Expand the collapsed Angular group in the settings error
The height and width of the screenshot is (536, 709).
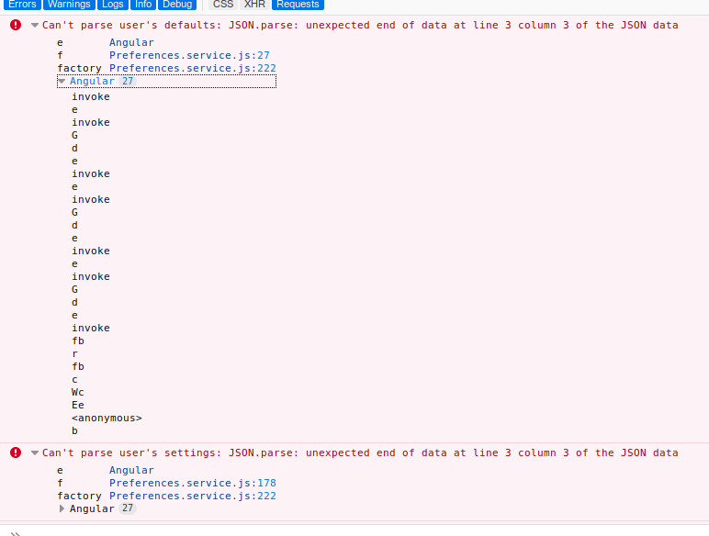coord(62,509)
